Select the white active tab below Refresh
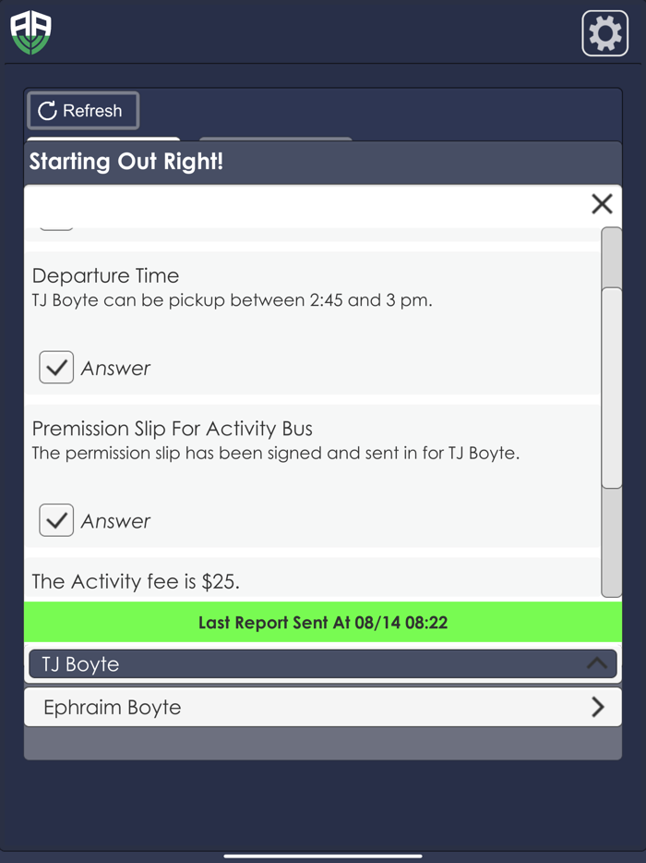646x863 pixels. tap(103, 139)
